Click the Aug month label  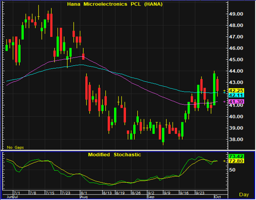point(84,197)
